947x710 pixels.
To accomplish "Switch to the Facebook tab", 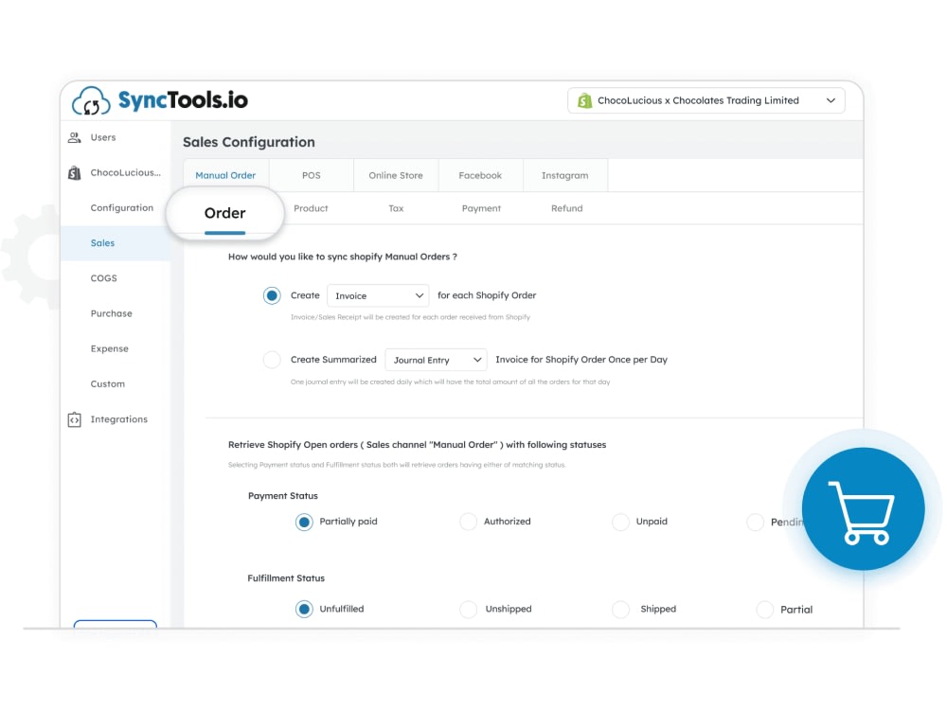I will point(480,175).
